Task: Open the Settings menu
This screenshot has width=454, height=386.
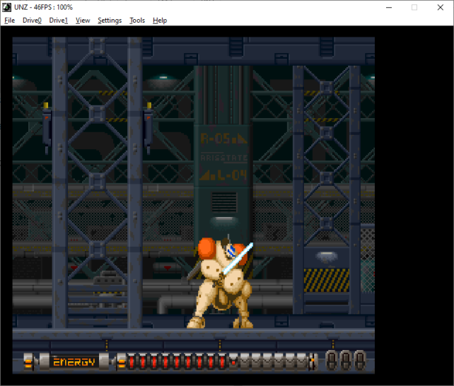Action: tap(110, 21)
